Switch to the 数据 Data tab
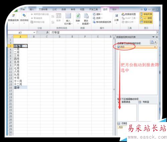 click(x=64, y=9)
